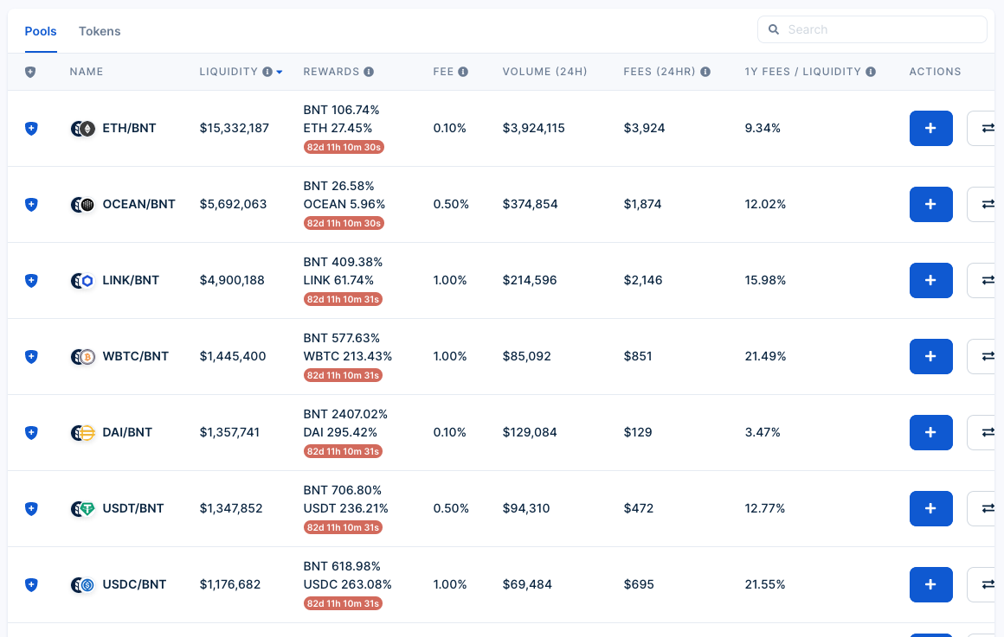Image resolution: width=1004 pixels, height=637 pixels.
Task: Click the add liquidity plus button for USDC/BNT
Action: [x=930, y=584]
